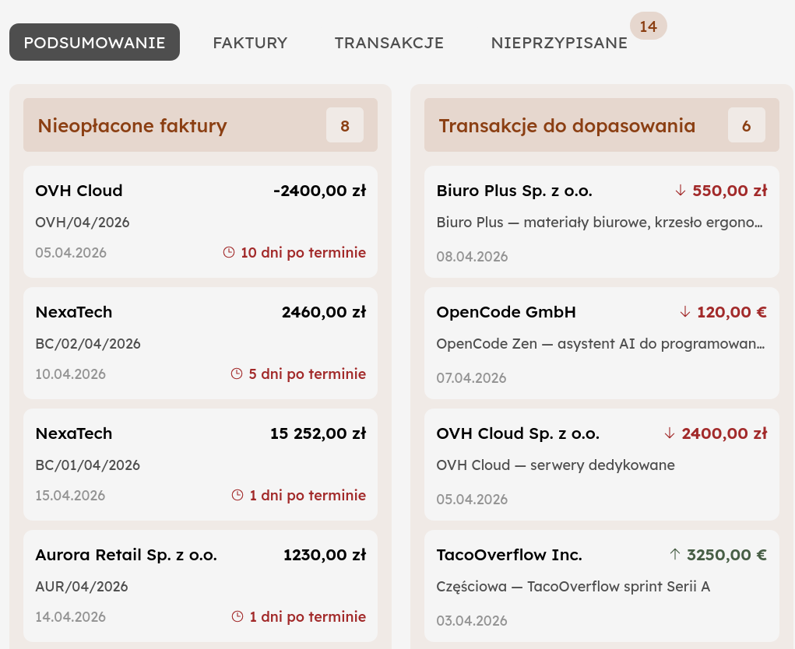Click the Transakcje do dopasowania header
Image resolution: width=795 pixels, height=649 pixels.
tap(601, 125)
